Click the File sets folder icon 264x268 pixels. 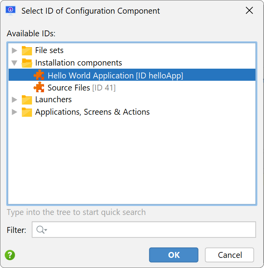27,51
